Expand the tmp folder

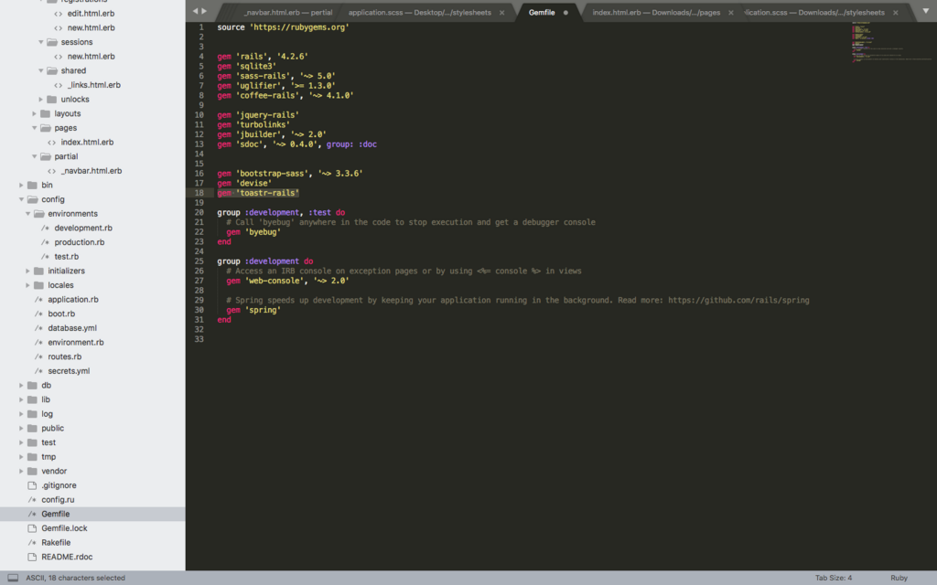pos(21,457)
